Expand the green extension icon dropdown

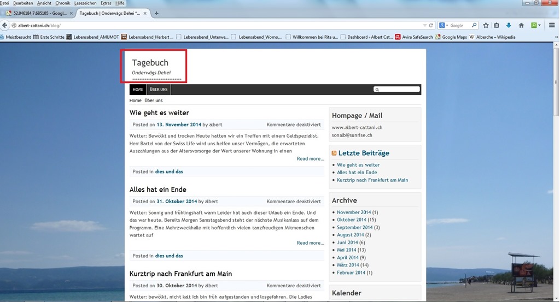539,25
